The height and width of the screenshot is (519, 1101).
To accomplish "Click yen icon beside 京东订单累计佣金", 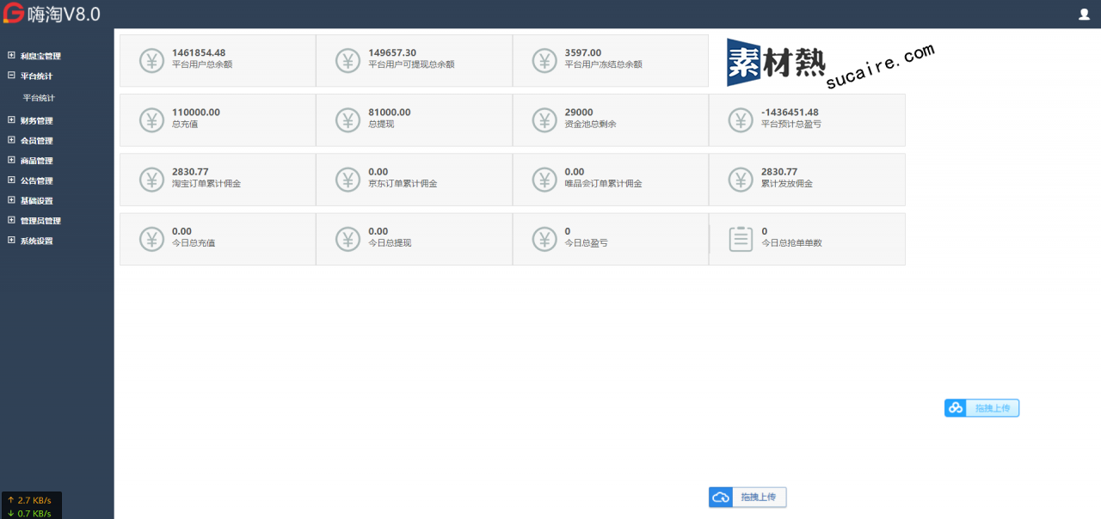I will 348,180.
